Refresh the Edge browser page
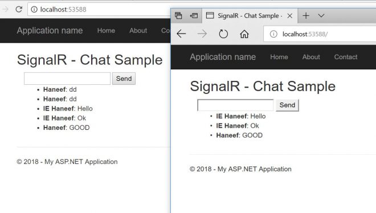This screenshot has width=376, height=213. click(x=223, y=34)
